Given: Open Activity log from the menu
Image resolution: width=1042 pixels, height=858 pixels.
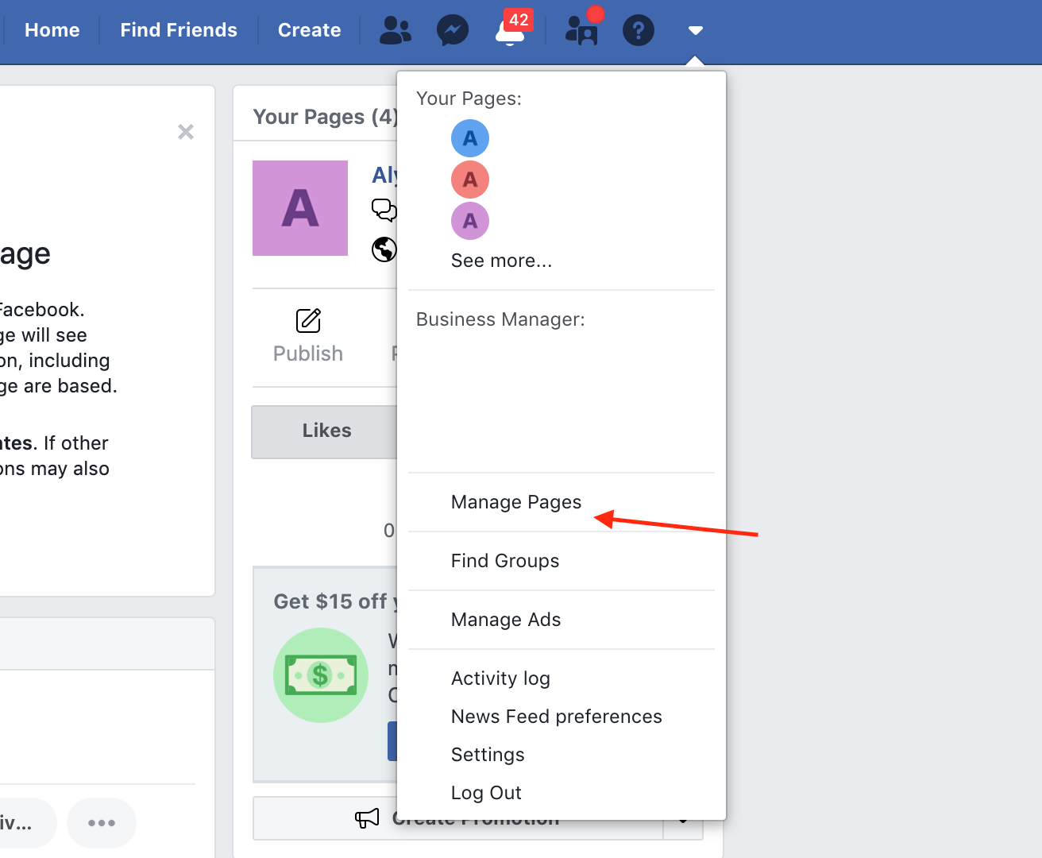Looking at the screenshot, I should (500, 678).
